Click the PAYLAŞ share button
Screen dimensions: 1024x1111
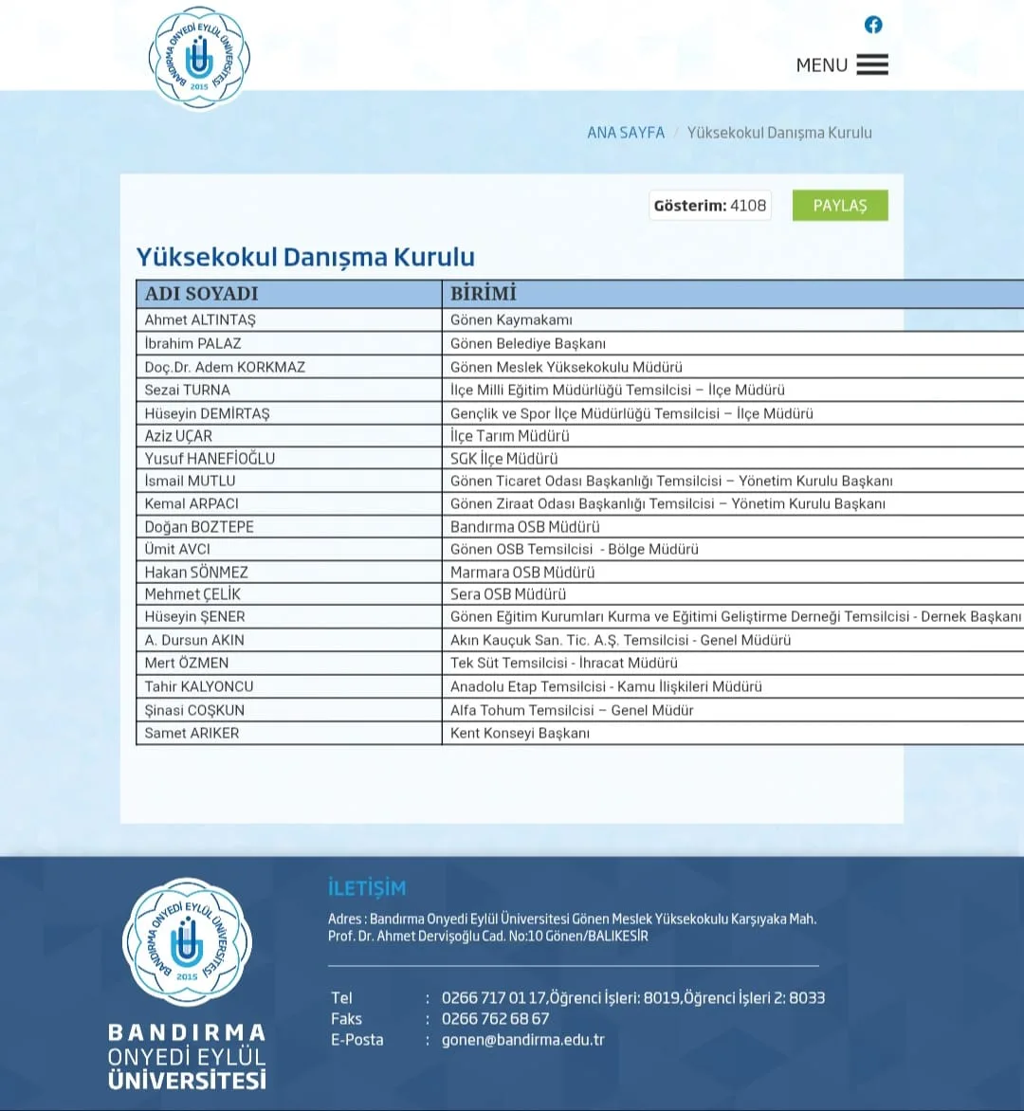coord(840,206)
